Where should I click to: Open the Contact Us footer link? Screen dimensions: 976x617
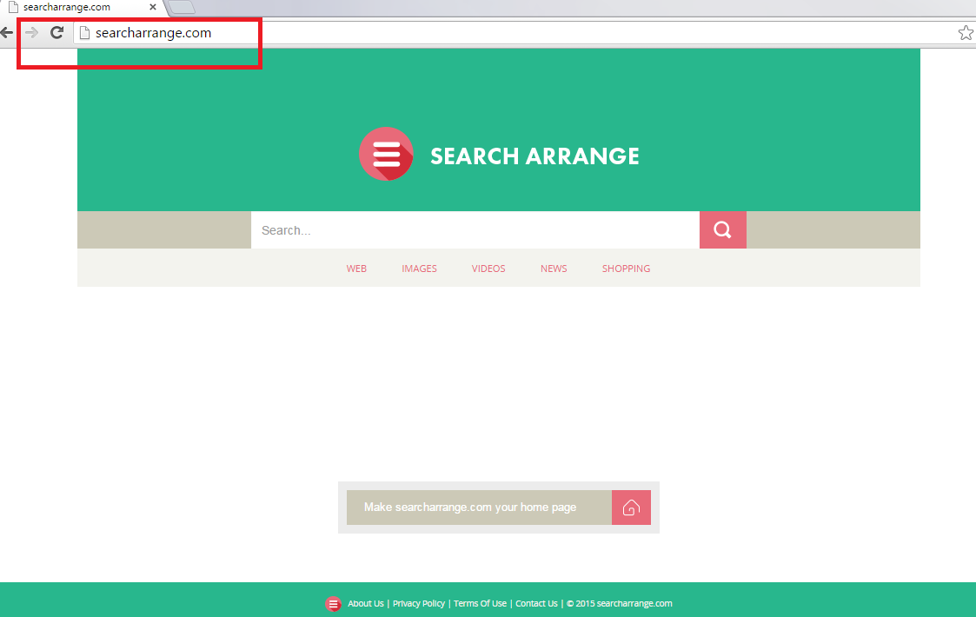point(536,603)
